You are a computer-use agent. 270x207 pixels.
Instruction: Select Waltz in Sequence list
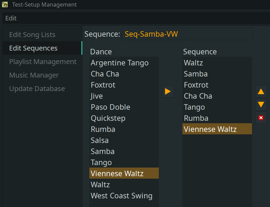[217, 63]
